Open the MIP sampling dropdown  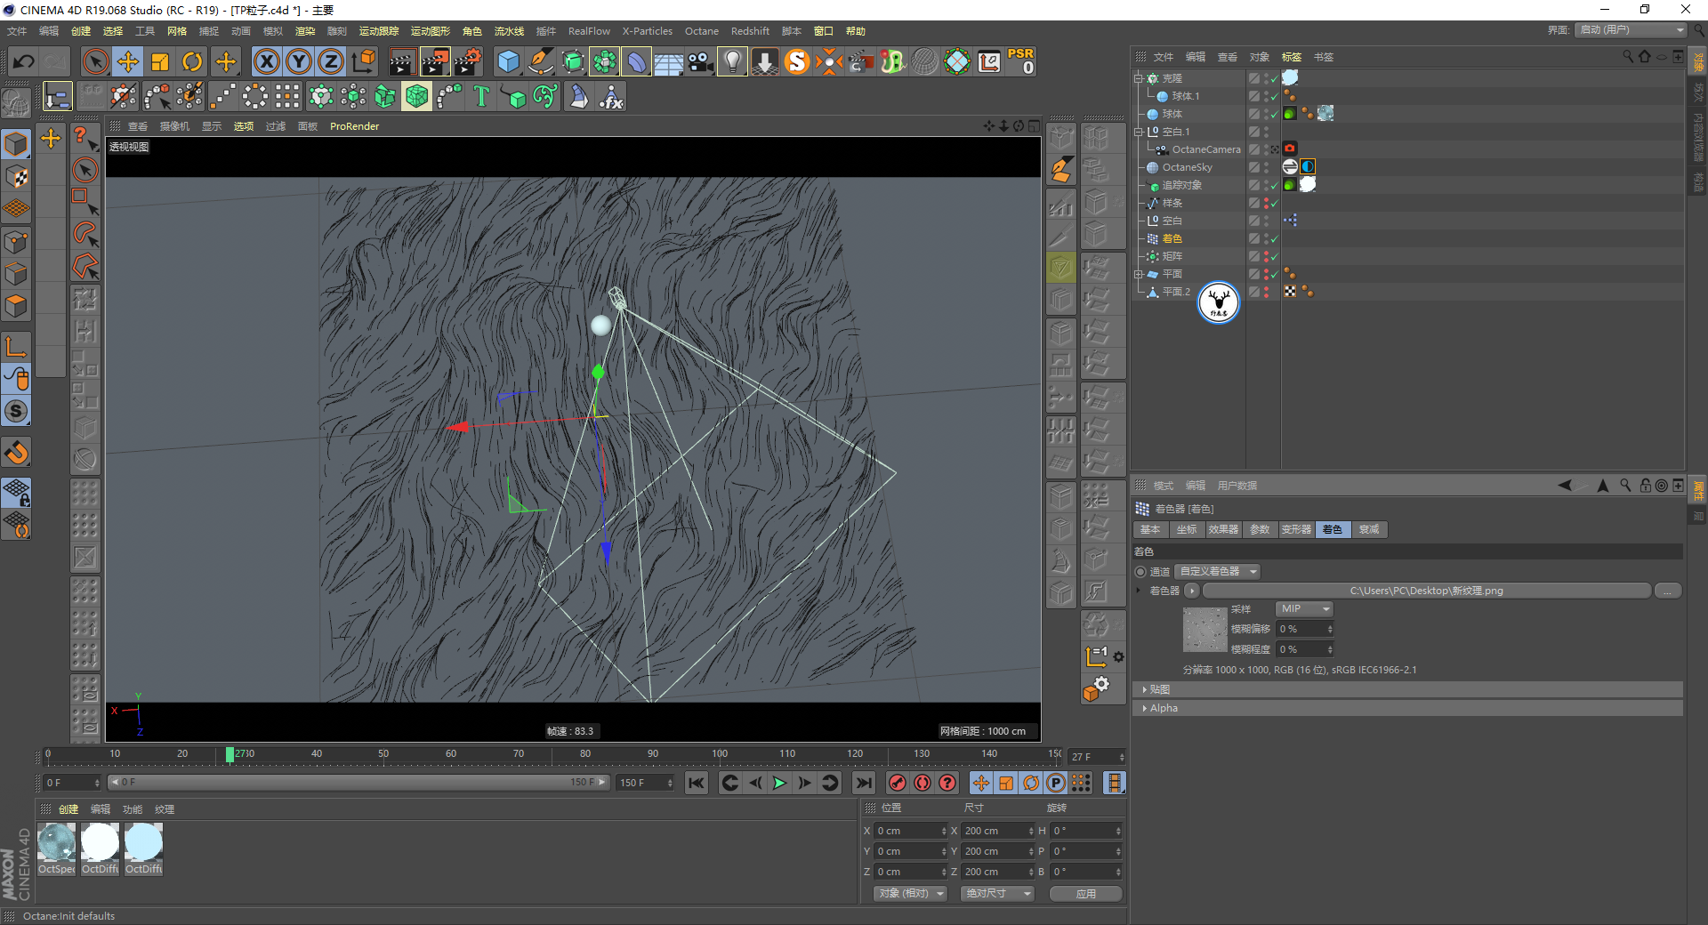coord(1304,609)
